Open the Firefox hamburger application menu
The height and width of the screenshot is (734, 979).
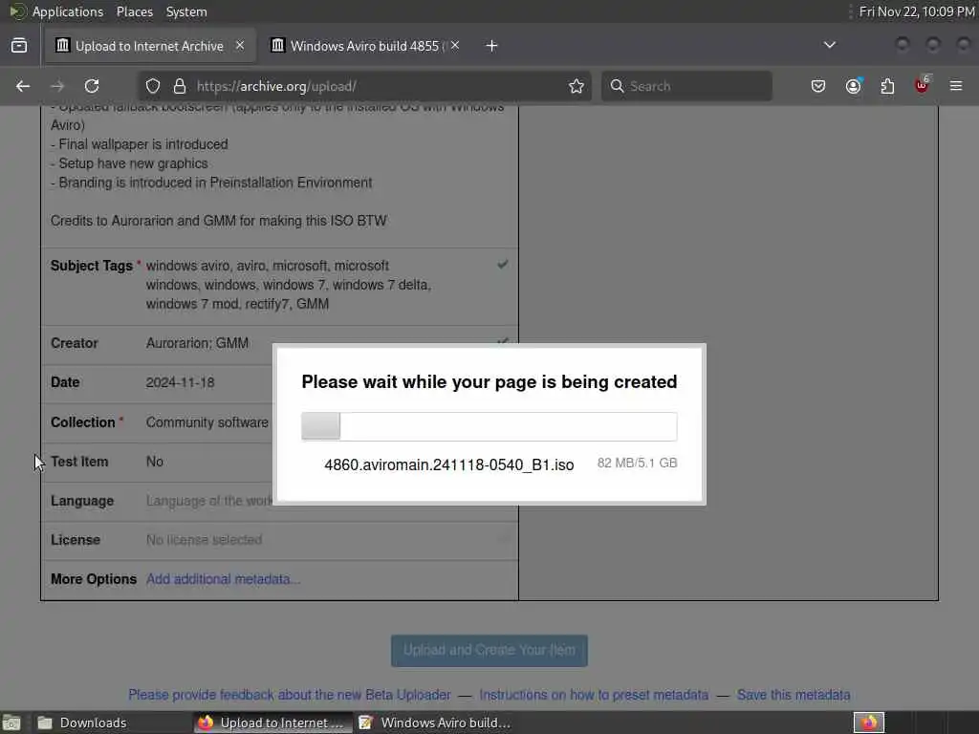956,86
